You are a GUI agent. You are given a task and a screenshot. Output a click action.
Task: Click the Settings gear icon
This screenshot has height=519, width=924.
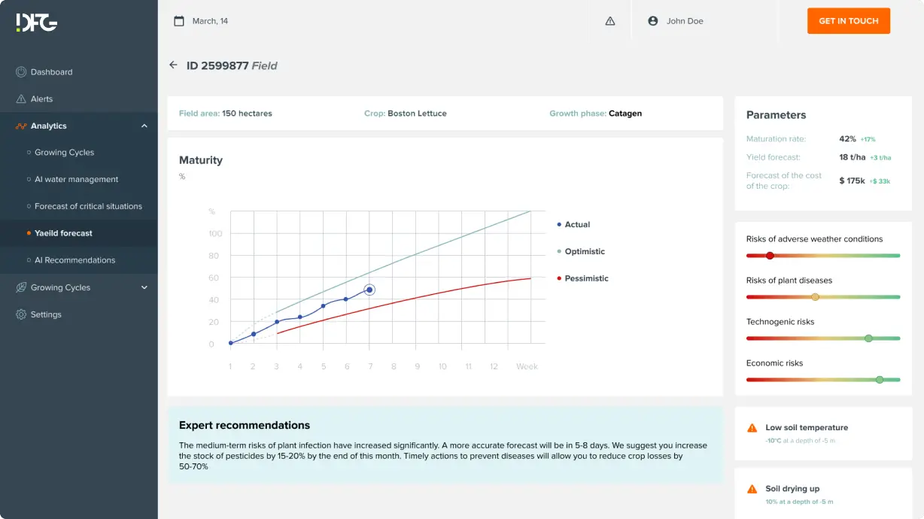(21, 314)
